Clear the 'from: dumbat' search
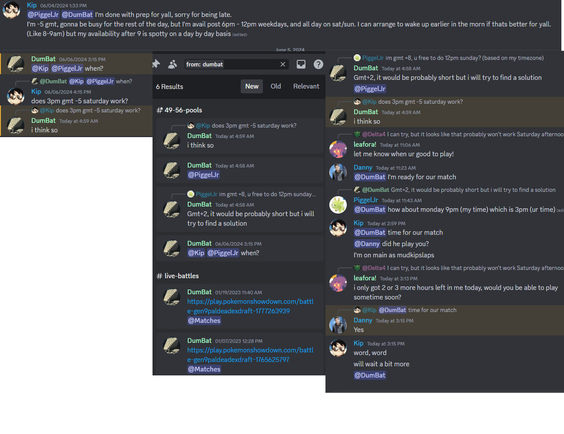564x434 pixels. coord(283,64)
